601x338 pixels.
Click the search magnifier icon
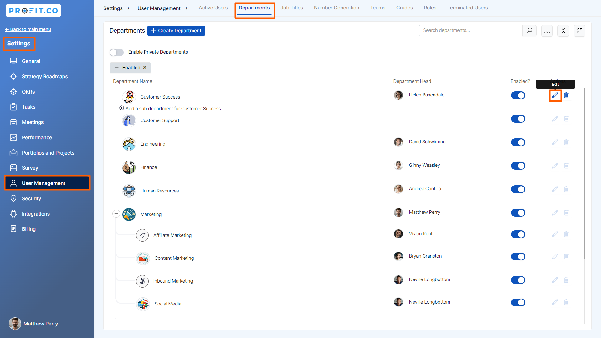coord(529,31)
